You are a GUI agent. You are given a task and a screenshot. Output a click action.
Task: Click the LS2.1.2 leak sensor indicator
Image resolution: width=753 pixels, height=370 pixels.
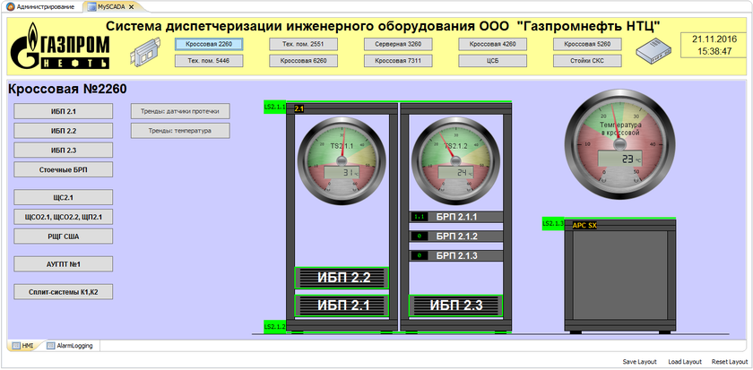pos(274,327)
